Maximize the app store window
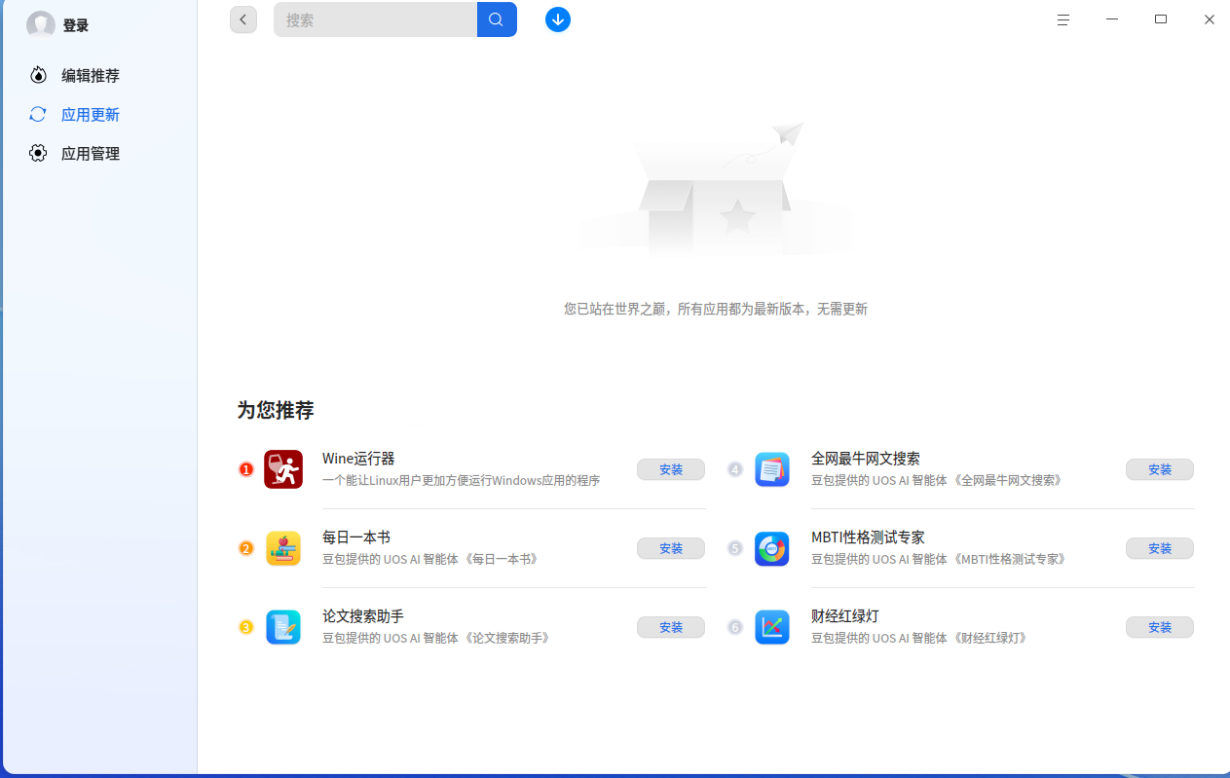The height and width of the screenshot is (778, 1230). click(x=1161, y=19)
